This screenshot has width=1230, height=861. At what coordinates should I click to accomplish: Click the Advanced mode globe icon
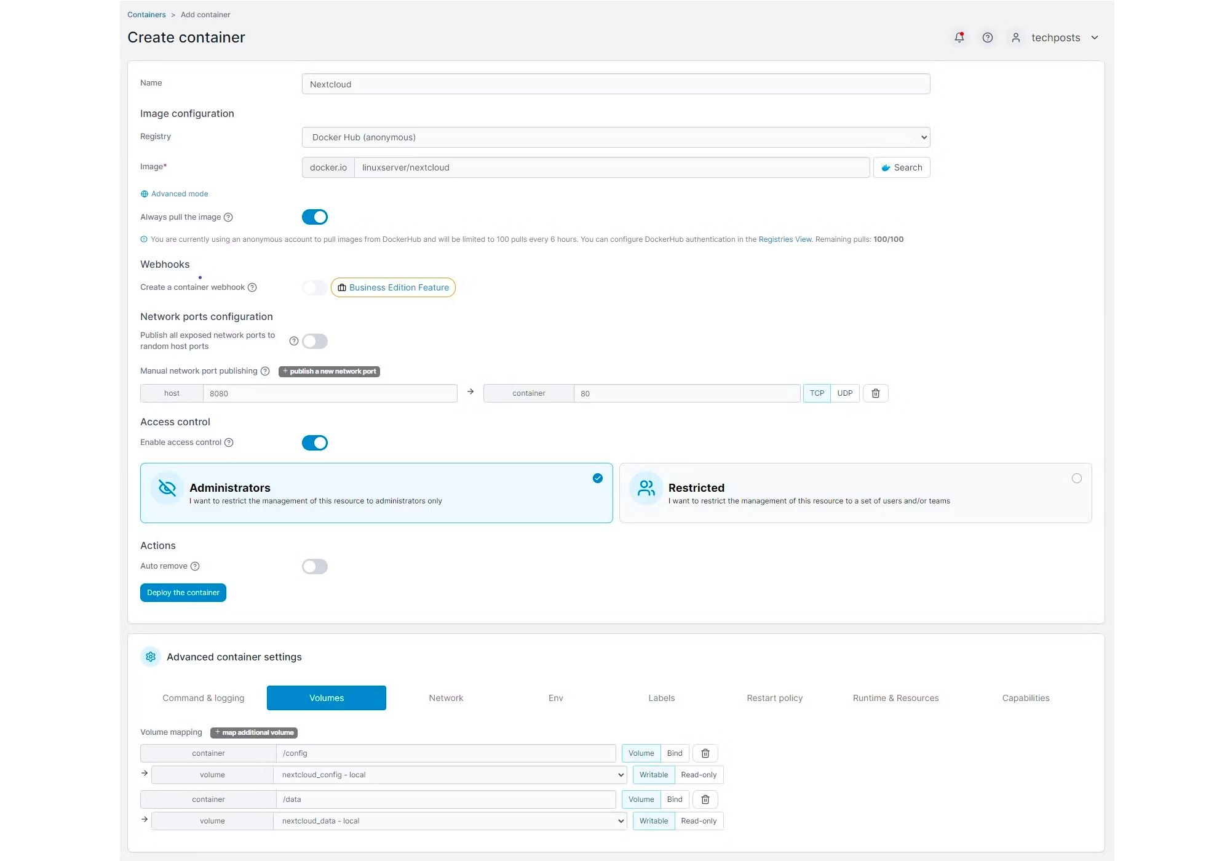(x=143, y=194)
